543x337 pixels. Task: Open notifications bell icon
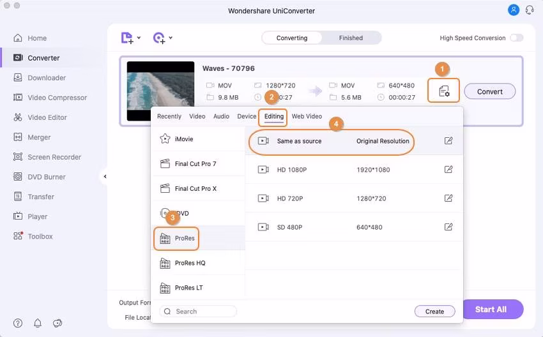tap(38, 323)
